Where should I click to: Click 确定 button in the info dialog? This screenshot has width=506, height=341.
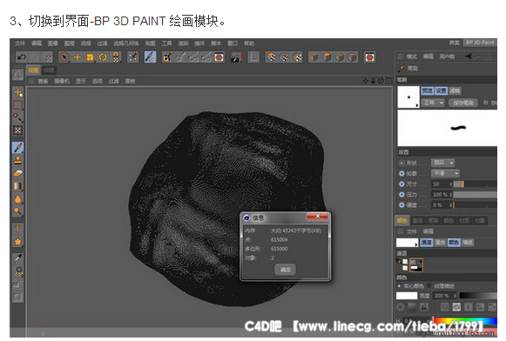point(286,270)
